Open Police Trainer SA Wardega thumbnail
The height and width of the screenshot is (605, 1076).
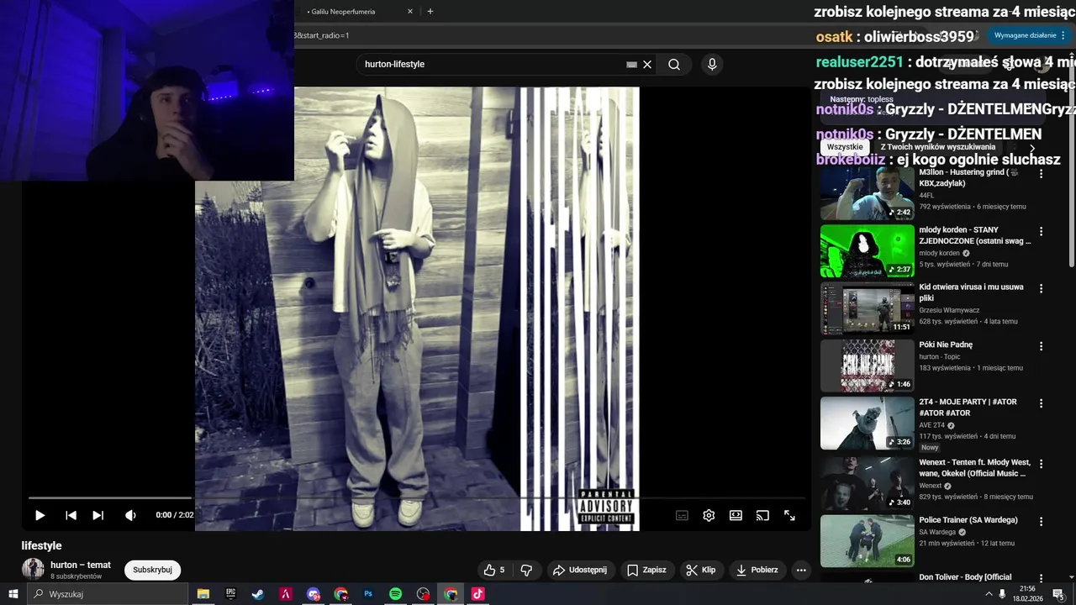point(867,541)
